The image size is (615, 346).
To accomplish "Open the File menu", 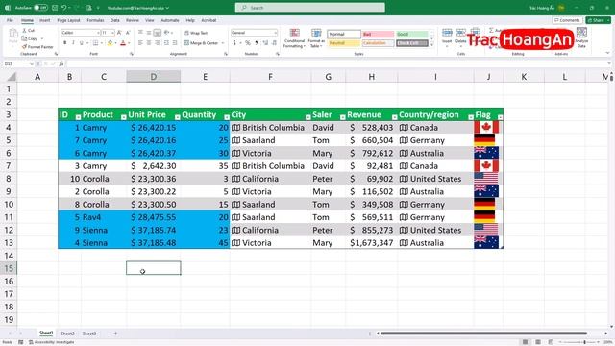I will point(10,20).
